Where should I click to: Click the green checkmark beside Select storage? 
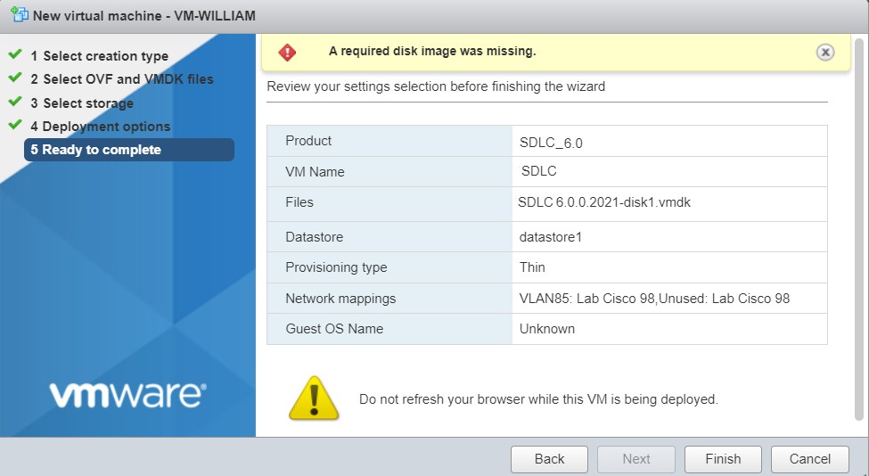pyautogui.click(x=14, y=103)
